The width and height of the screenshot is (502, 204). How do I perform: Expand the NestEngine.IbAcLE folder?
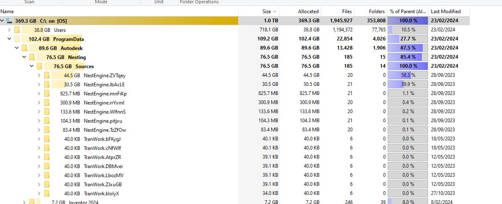coord(39,84)
